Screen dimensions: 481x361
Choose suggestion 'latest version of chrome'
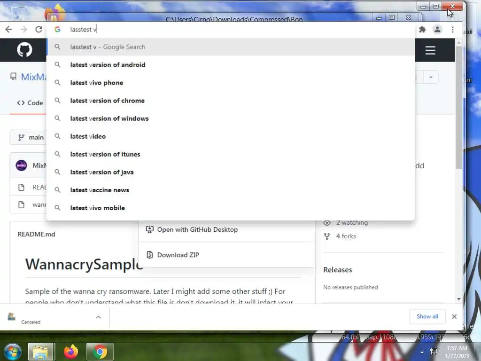pos(231,101)
